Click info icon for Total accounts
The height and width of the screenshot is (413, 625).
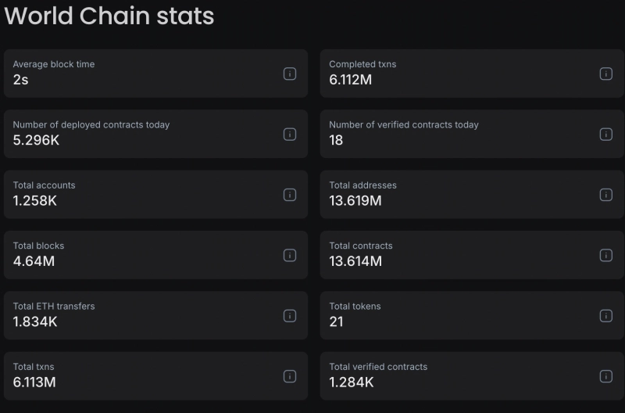[x=289, y=195]
